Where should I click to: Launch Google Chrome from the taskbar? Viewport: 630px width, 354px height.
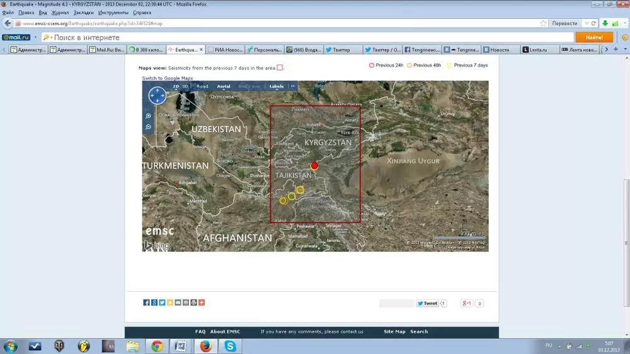(x=157, y=346)
